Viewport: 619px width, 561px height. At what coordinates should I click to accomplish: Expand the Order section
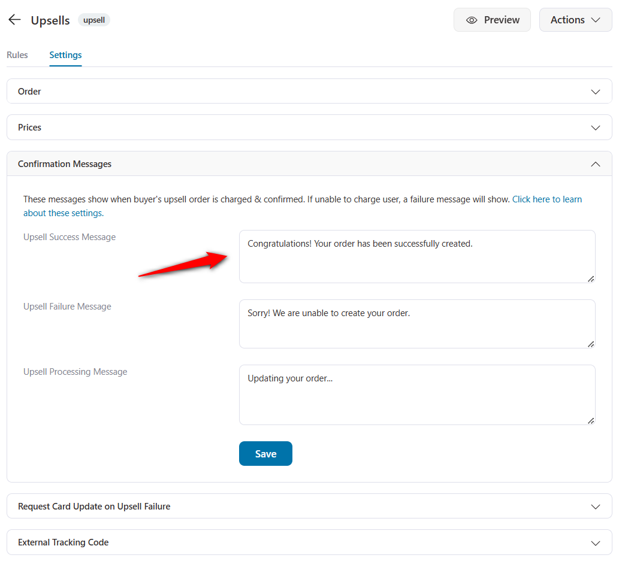(309, 91)
